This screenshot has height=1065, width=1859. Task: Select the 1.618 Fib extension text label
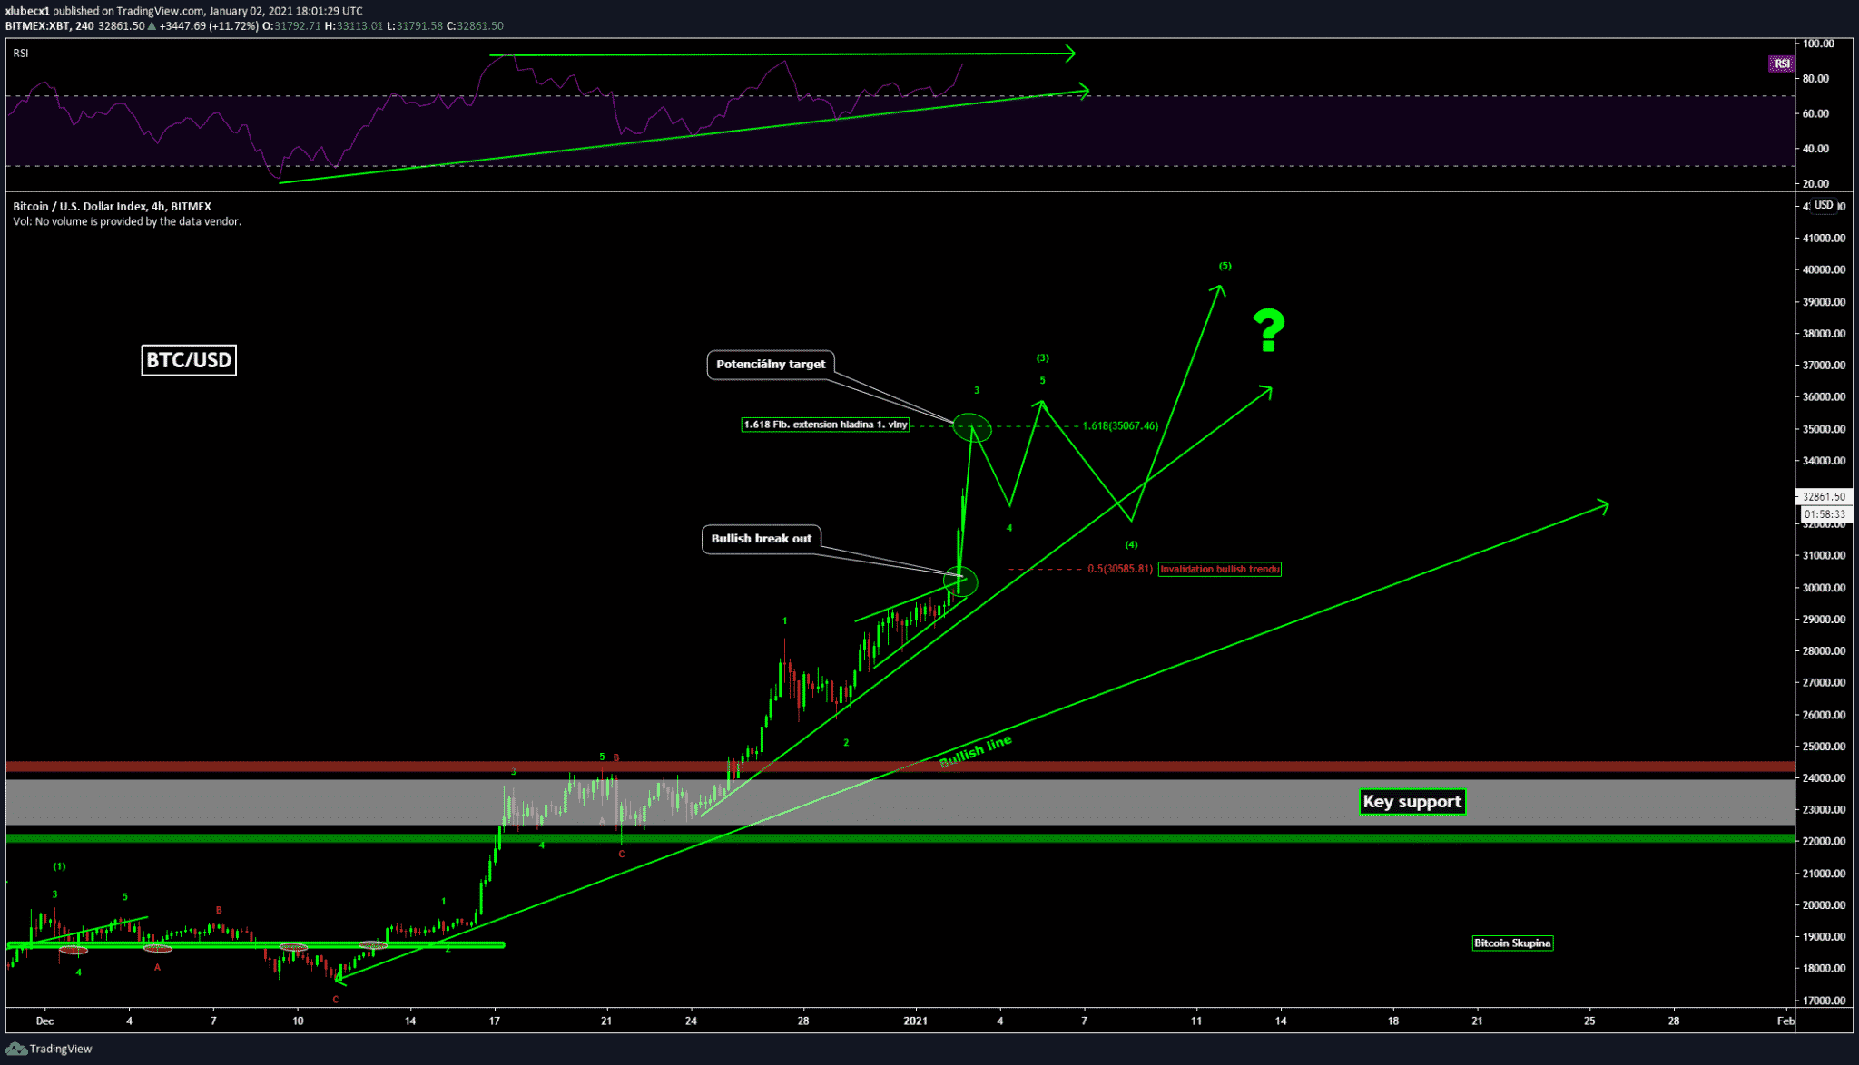[x=824, y=425]
